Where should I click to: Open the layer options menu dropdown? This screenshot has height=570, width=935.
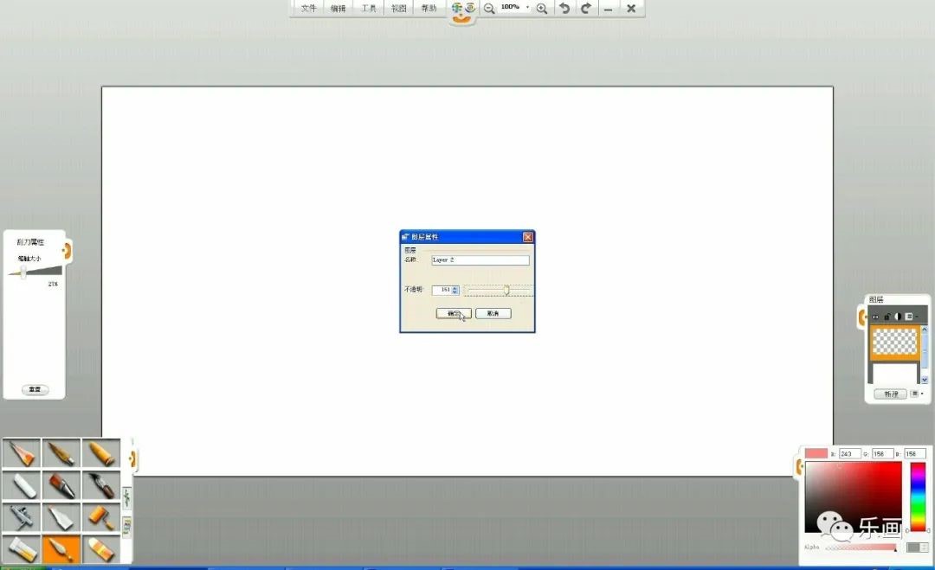(917, 394)
